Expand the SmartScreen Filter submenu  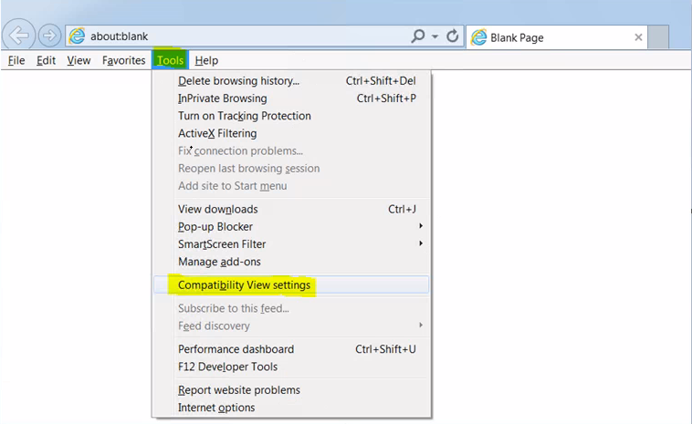[291, 244]
